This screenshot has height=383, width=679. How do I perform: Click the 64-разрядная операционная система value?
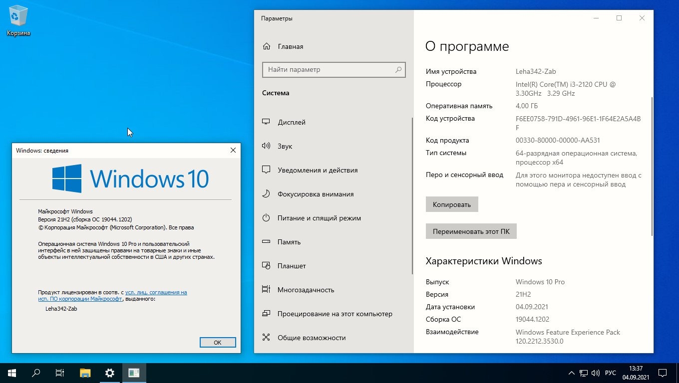click(577, 158)
